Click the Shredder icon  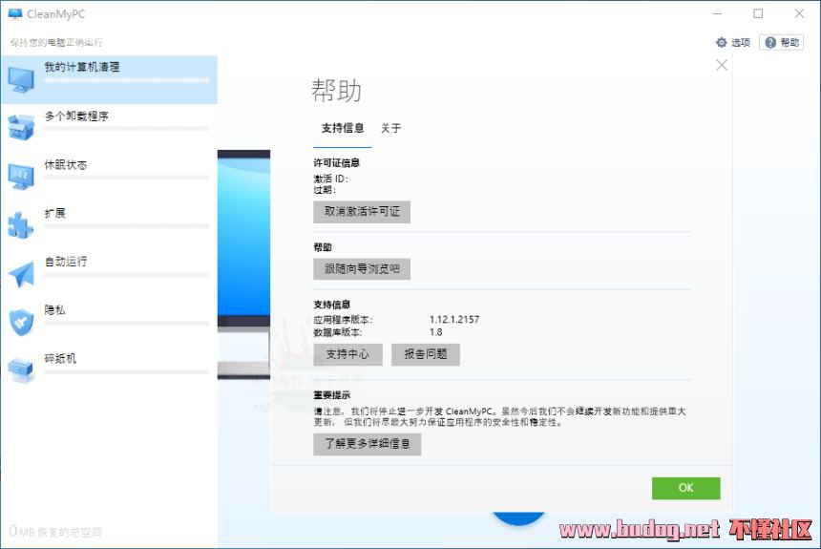click(21, 370)
